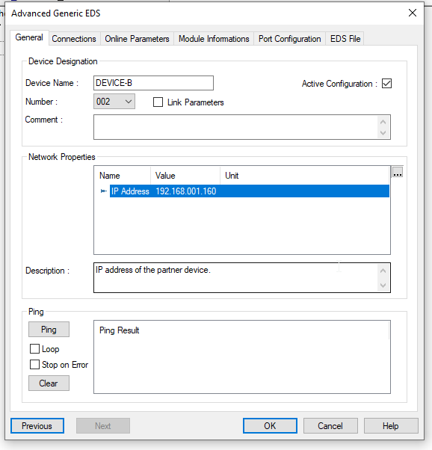Confirm with the OK button

[270, 426]
